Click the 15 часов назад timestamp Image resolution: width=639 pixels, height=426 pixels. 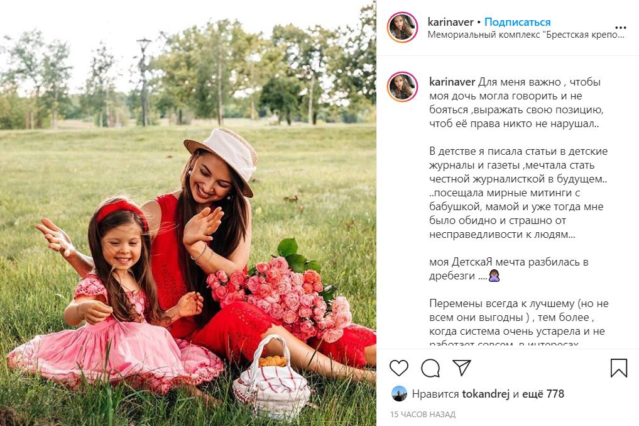423,414
